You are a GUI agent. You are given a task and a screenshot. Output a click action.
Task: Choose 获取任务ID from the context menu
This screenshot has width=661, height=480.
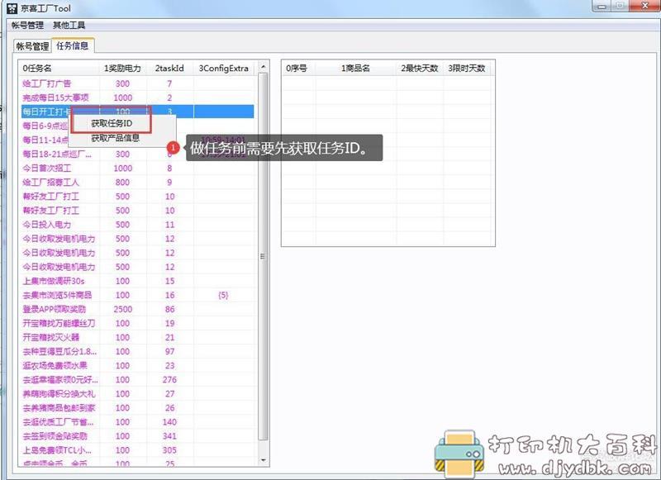[112, 123]
